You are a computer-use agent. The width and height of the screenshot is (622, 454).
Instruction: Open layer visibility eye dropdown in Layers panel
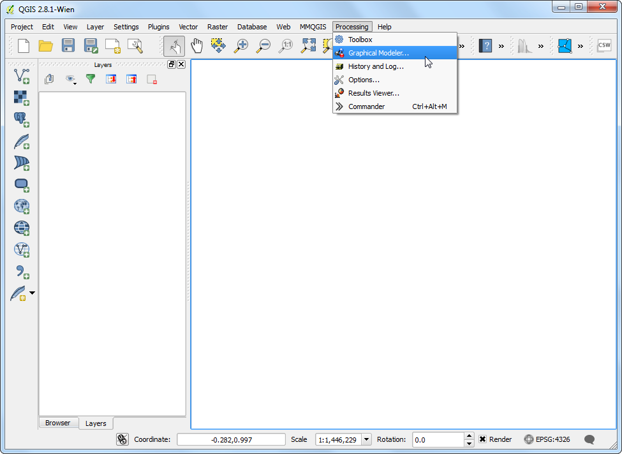coord(71,79)
